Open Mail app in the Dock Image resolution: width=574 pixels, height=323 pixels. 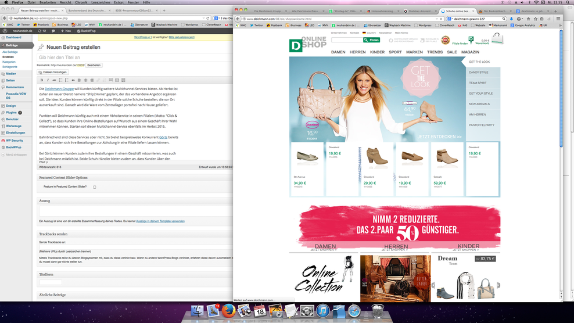click(213, 311)
